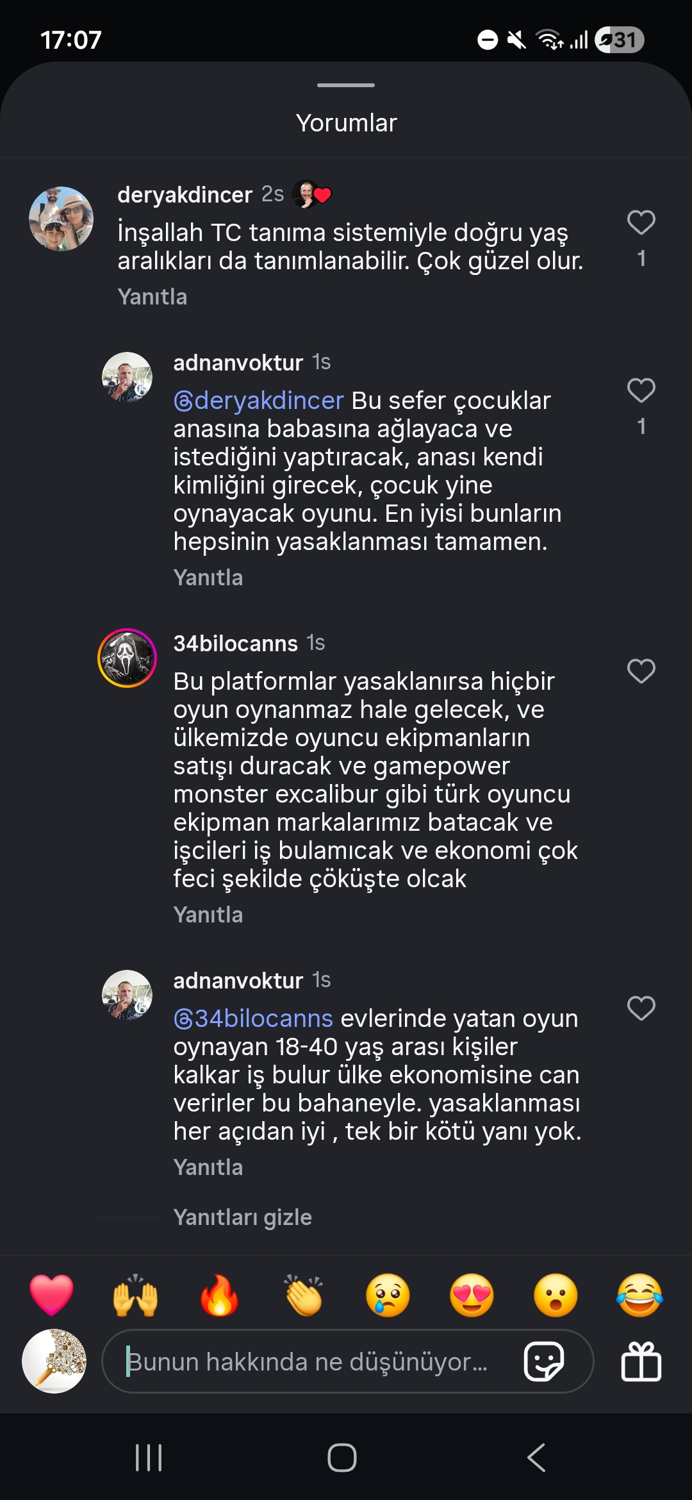Open the @34bilocanns mention link
Image resolution: width=692 pixels, height=1500 pixels.
254,1019
